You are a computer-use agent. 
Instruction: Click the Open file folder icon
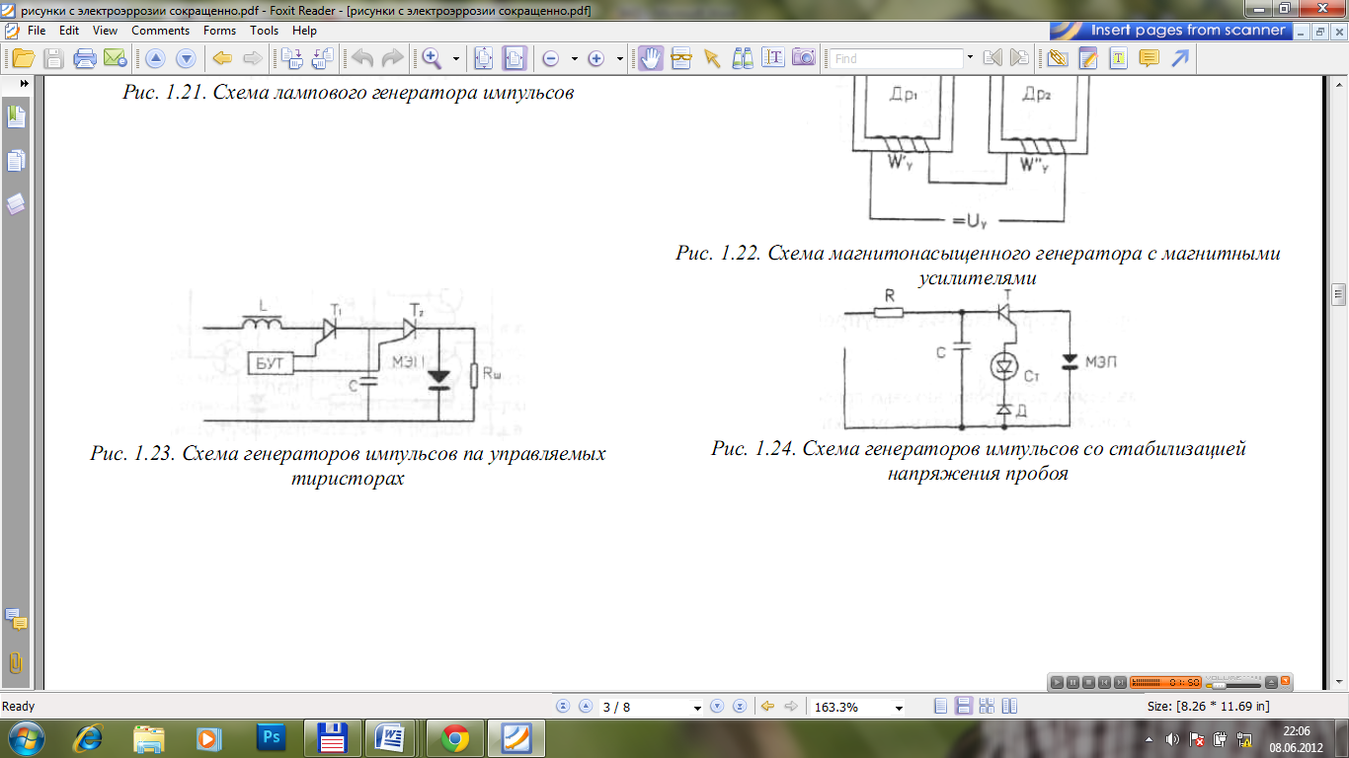22,58
